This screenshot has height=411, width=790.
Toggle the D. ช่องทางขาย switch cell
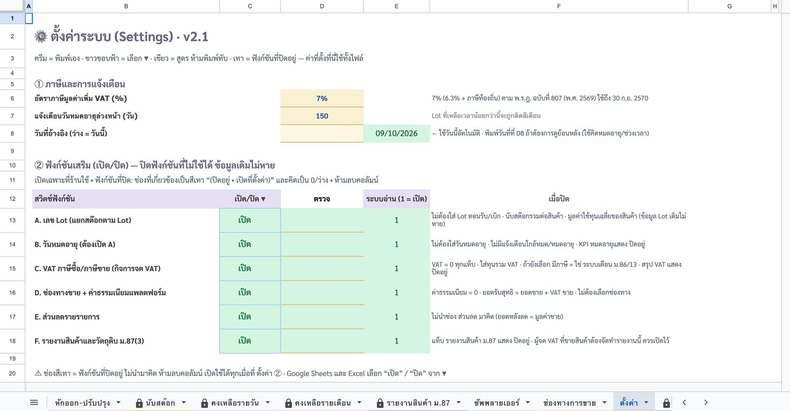coord(250,293)
